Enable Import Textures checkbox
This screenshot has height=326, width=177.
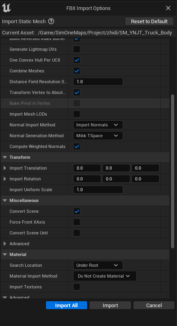coord(77,287)
